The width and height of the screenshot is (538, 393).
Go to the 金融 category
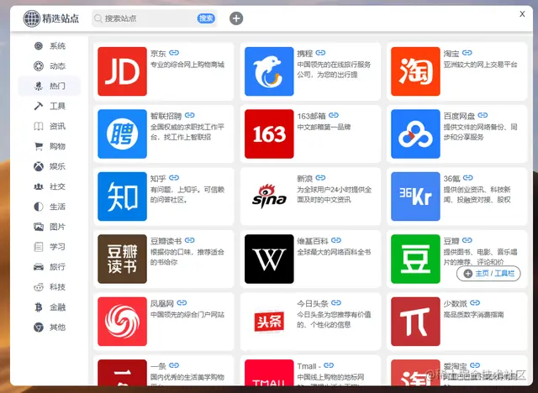(x=50, y=307)
